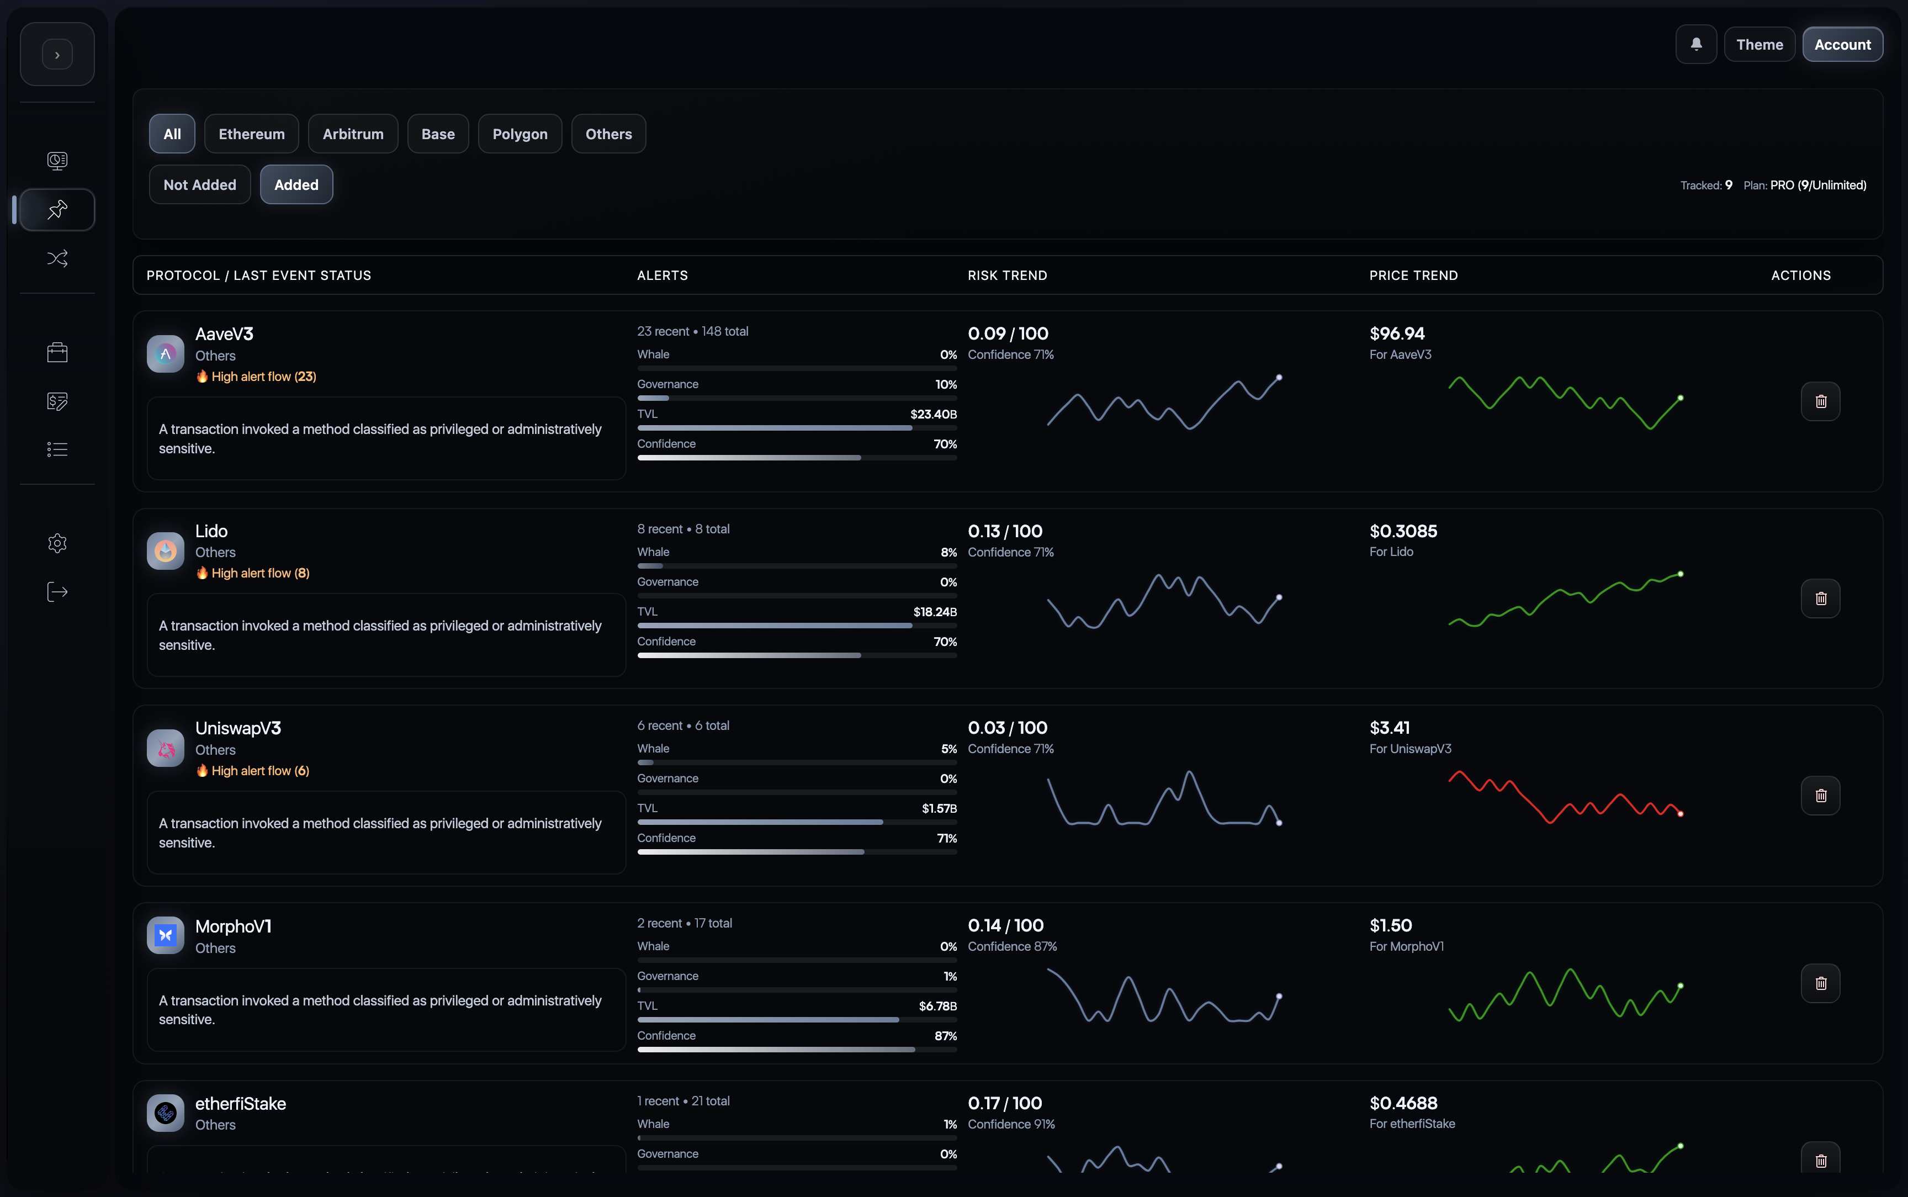Click AaveV3 TVL progress bar
The height and width of the screenshot is (1197, 1908).
point(797,428)
